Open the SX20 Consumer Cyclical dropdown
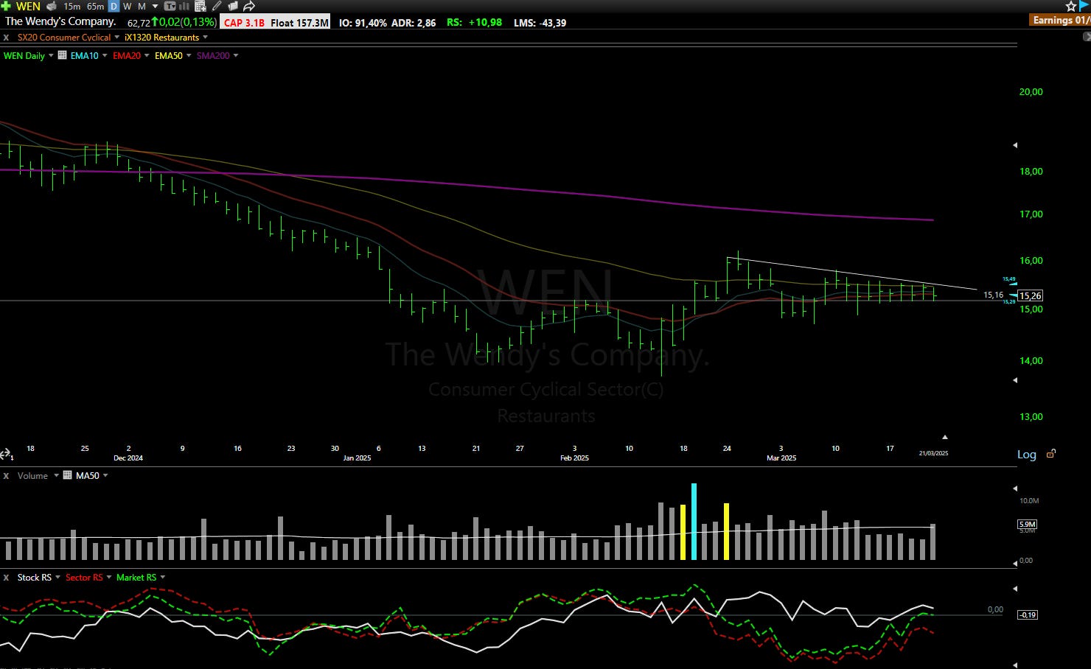Image resolution: width=1091 pixels, height=669 pixels. coord(116,37)
